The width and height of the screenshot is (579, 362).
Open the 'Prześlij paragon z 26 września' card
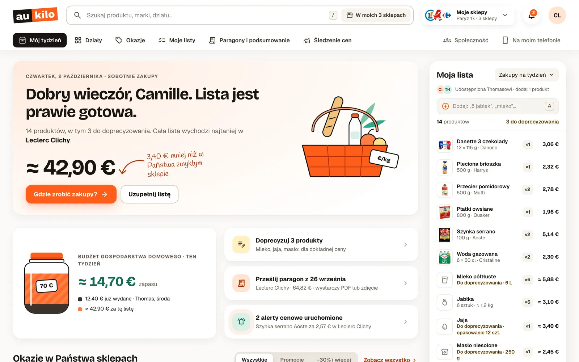(x=321, y=283)
